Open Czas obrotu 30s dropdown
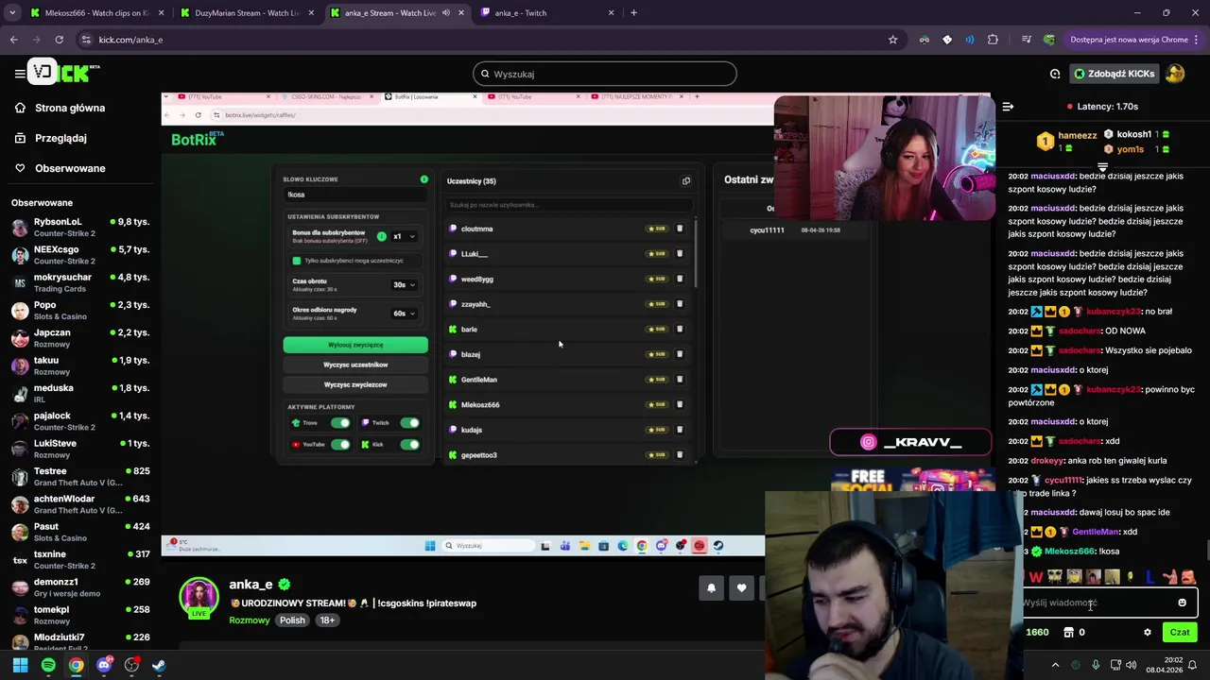Viewport: 1210px width, 680px height. click(404, 284)
